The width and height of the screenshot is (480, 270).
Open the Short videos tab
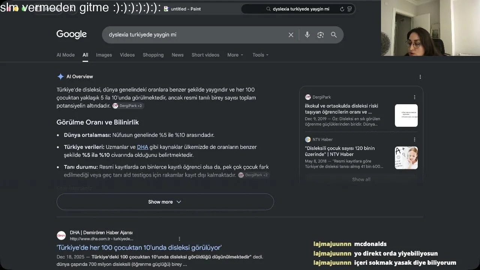point(205,55)
